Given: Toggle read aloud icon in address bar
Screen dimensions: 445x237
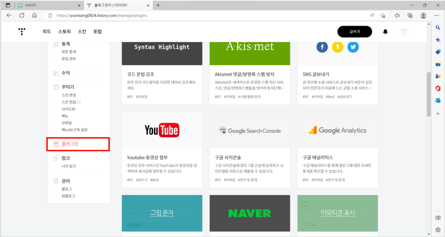Looking at the screenshot, I should coord(372,15).
